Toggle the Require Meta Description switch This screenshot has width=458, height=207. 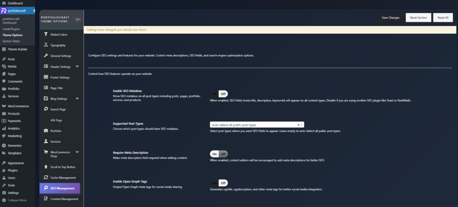pyautogui.click(x=219, y=153)
